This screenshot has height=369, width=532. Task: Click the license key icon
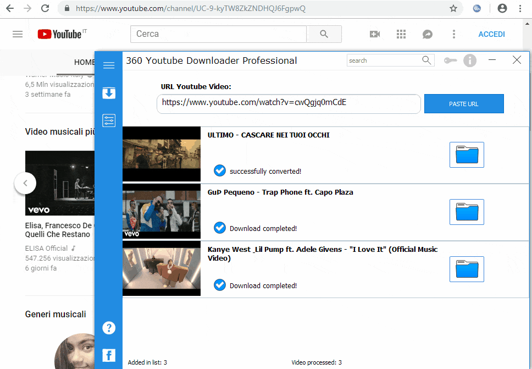point(450,60)
